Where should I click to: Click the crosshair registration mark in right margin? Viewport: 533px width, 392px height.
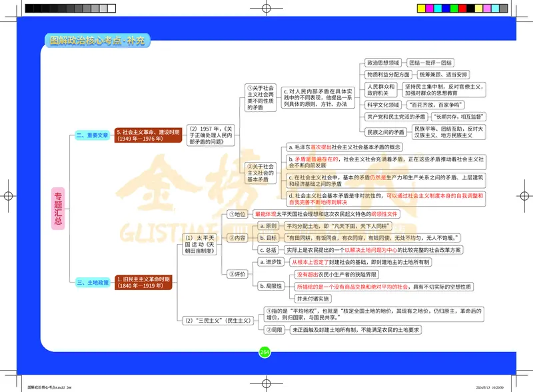[x=524, y=194]
